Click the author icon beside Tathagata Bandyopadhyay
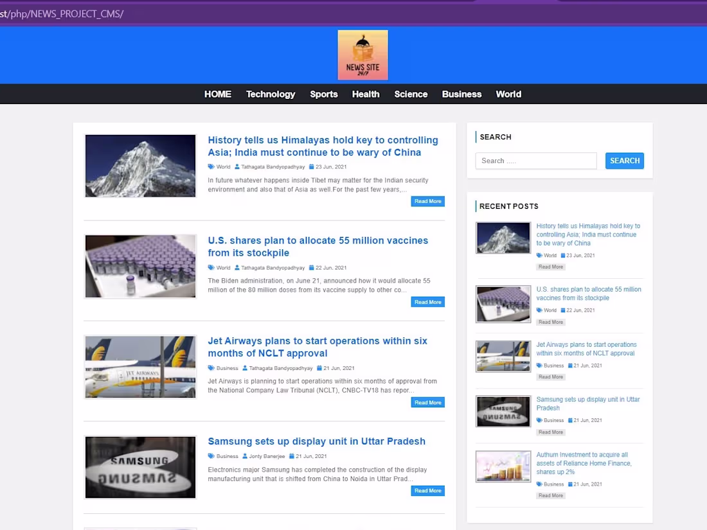 237,166
